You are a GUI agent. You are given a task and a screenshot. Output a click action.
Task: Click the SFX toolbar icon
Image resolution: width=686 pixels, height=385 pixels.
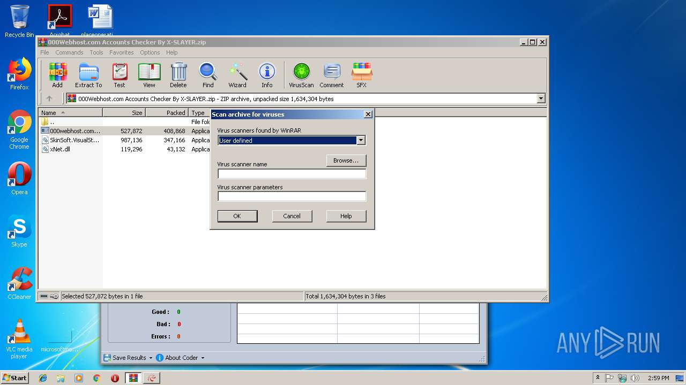pyautogui.click(x=362, y=75)
